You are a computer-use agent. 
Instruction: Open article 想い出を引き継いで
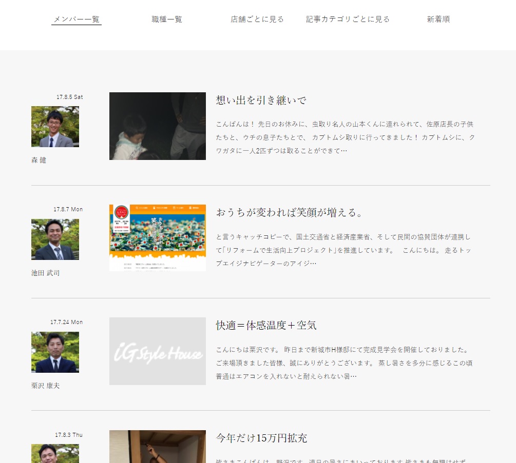click(261, 100)
